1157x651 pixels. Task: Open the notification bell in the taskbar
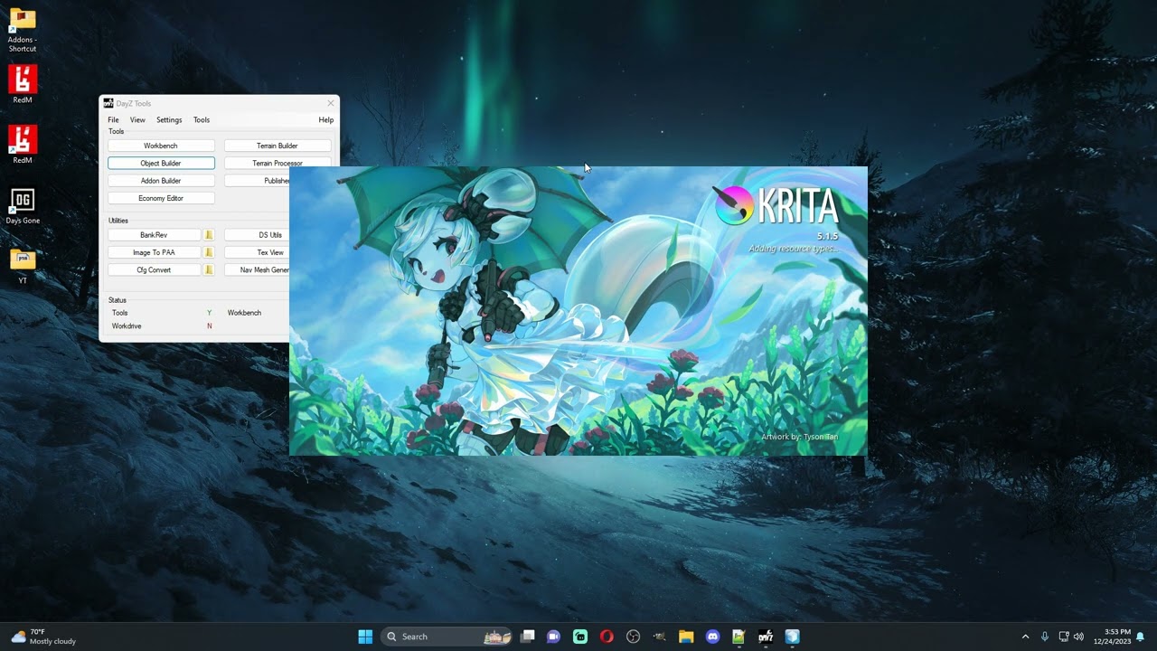pos(1141,637)
